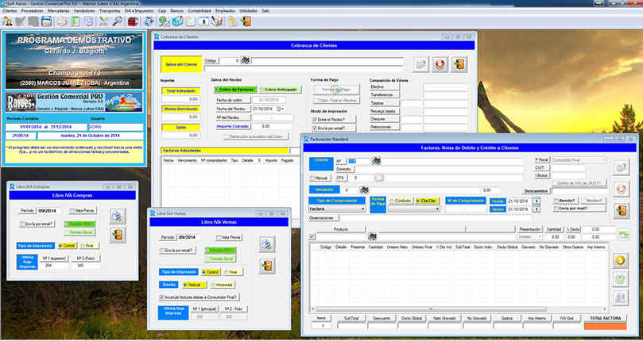The width and height of the screenshot is (643, 341).
Task: Open the Fecha del Recibo date picker
Action: pos(281,109)
